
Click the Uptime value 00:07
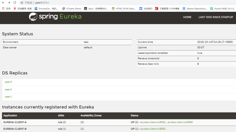click(201, 48)
